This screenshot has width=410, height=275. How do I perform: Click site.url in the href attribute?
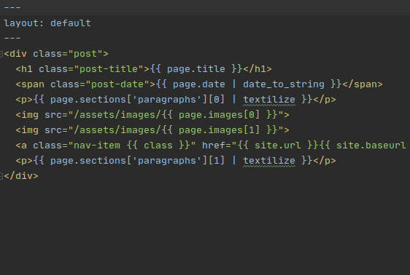click(278, 146)
